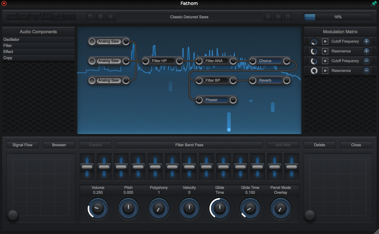Image resolution: width=379 pixels, height=234 pixels.
Task: Click the circle-slash icon next to CPU meter
Action: click(288, 17)
